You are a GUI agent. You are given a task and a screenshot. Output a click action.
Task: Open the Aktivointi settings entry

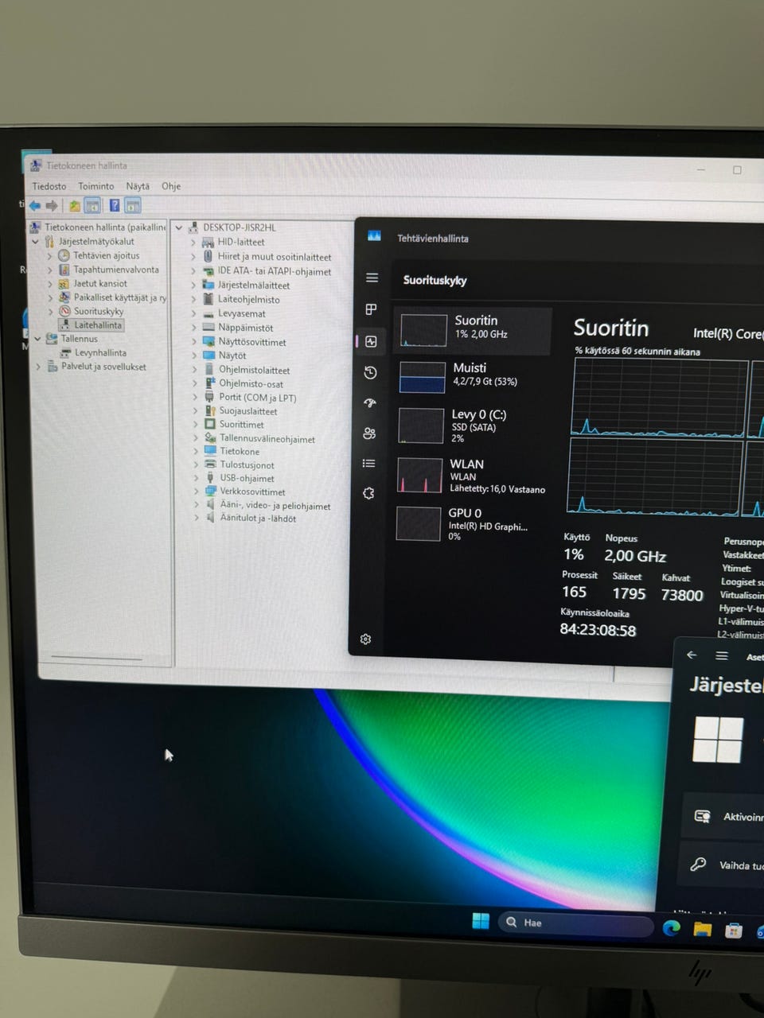click(x=723, y=816)
